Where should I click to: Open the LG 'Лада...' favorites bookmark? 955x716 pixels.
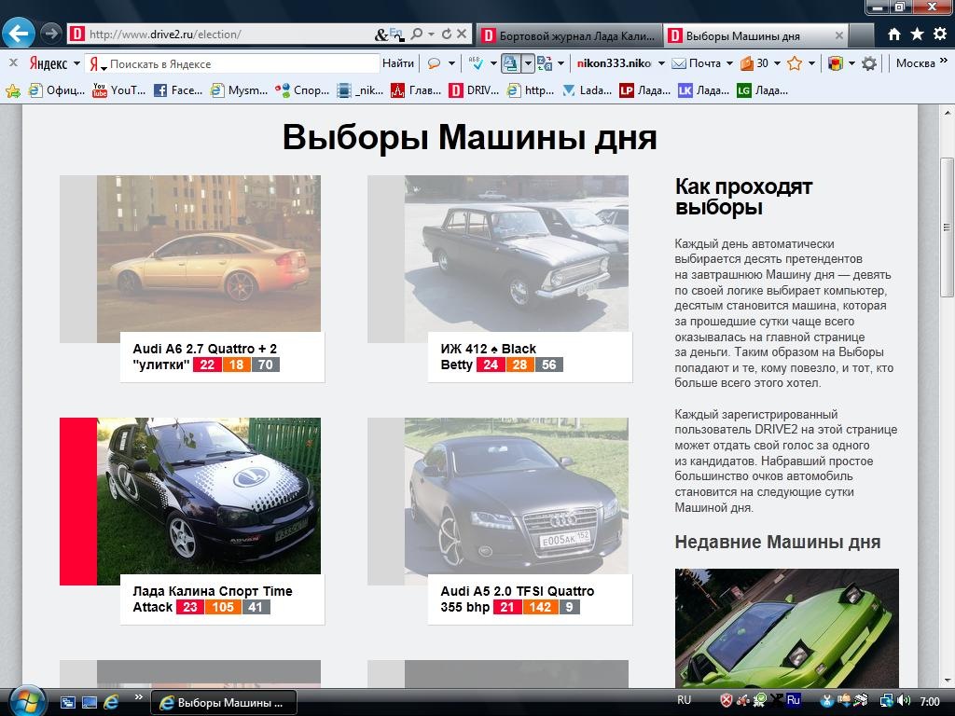763,90
